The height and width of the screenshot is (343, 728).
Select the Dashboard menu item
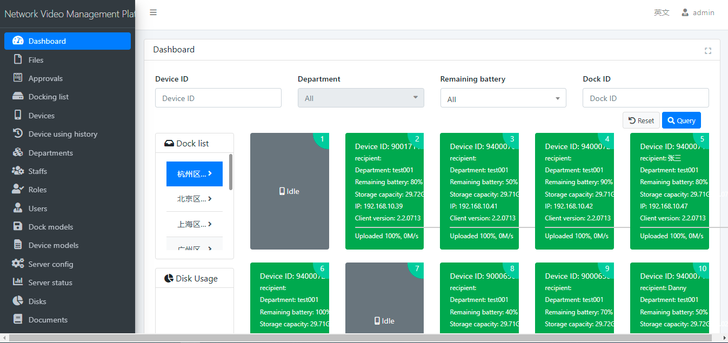point(47,41)
